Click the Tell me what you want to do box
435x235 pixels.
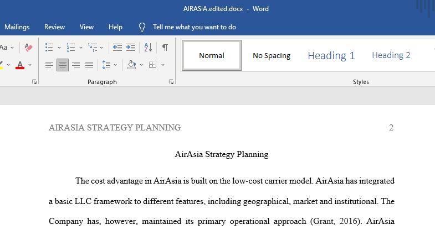point(194,27)
